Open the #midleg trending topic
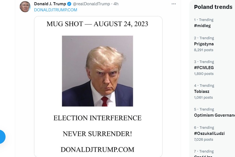This screenshot has width=235, height=157. coord(202,26)
